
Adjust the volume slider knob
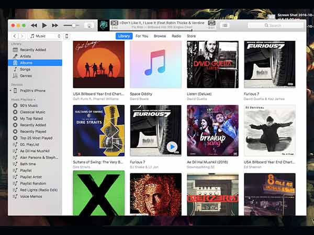point(74,26)
